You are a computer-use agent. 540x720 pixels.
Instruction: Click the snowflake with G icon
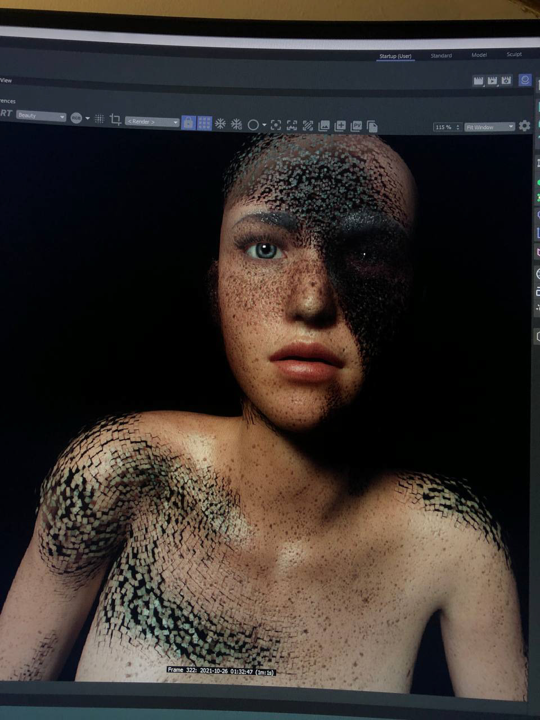tap(237, 124)
